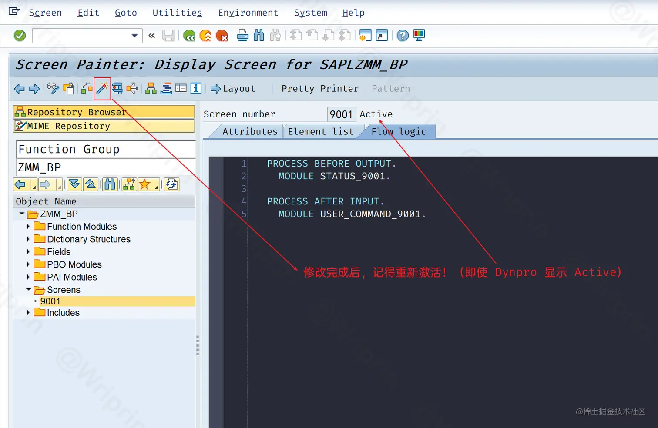Collapse the Screens folder

28,289
